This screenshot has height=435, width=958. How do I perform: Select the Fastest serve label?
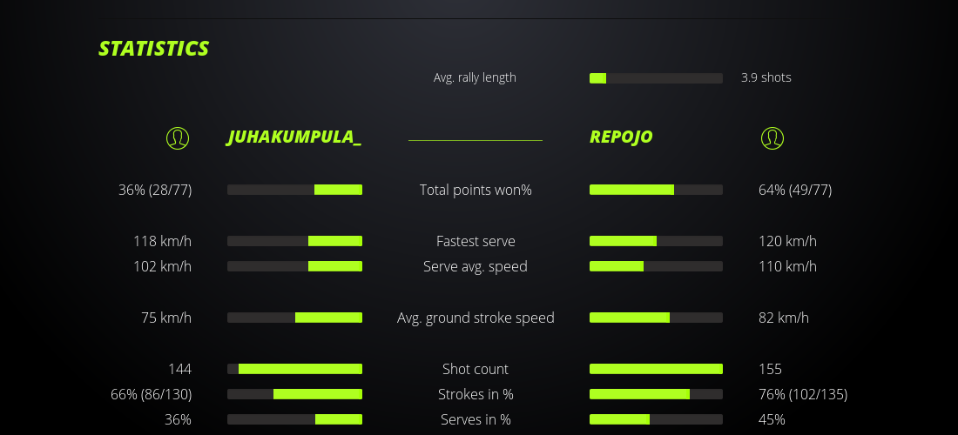tap(476, 241)
